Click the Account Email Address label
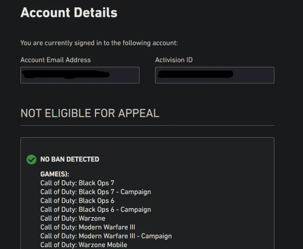This screenshot has width=303, height=249. pyautogui.click(x=55, y=60)
